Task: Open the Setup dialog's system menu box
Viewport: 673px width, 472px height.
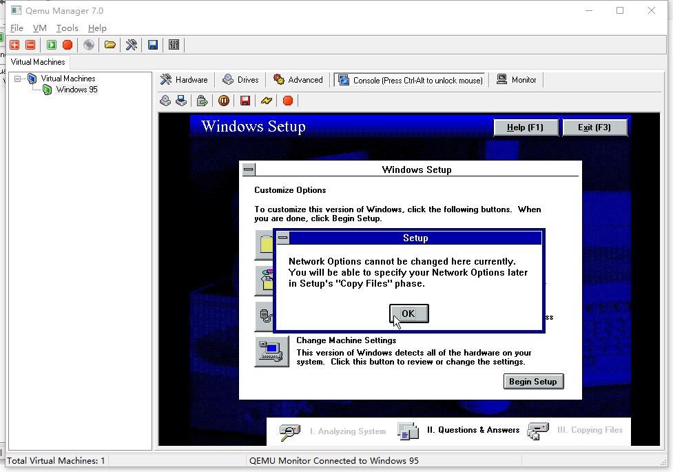Action: tap(283, 238)
